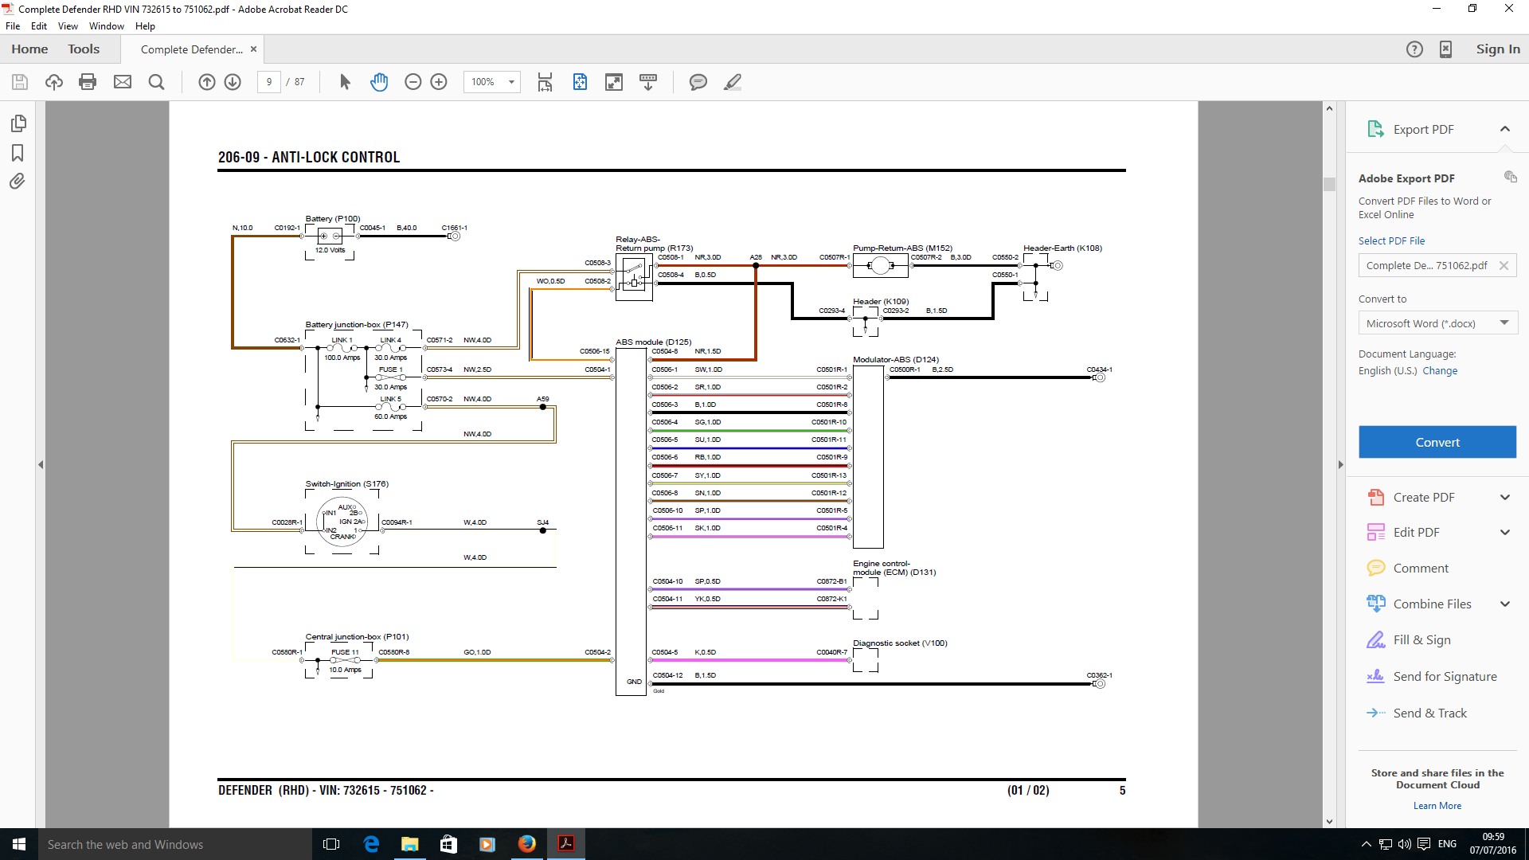This screenshot has height=860, width=1529.
Task: Close the Complete Defender document tab
Action: click(x=254, y=49)
